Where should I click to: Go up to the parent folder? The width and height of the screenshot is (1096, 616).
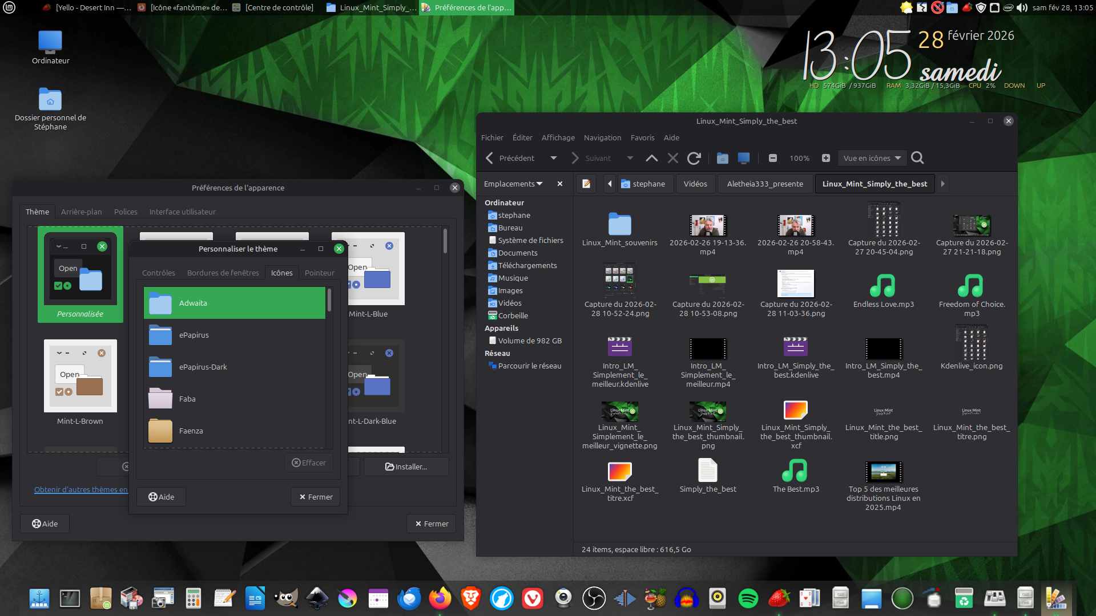651,158
